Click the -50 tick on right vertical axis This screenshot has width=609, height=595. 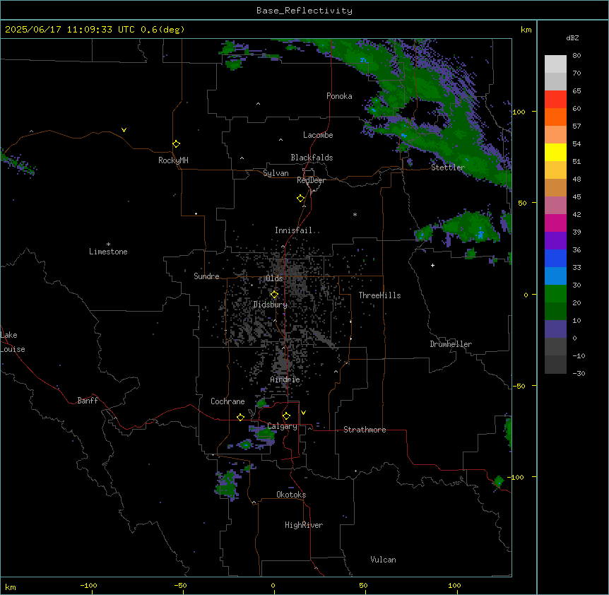coord(519,386)
